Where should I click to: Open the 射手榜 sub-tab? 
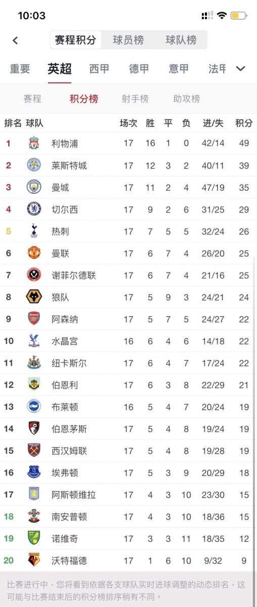coord(135,99)
